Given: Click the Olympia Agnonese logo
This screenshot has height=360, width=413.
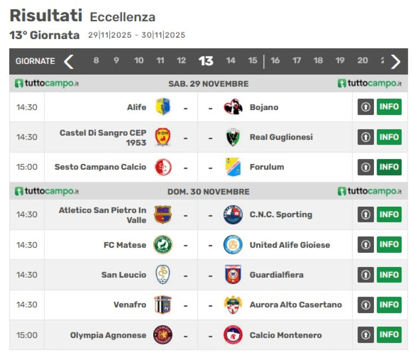Looking at the screenshot, I should [x=163, y=335].
